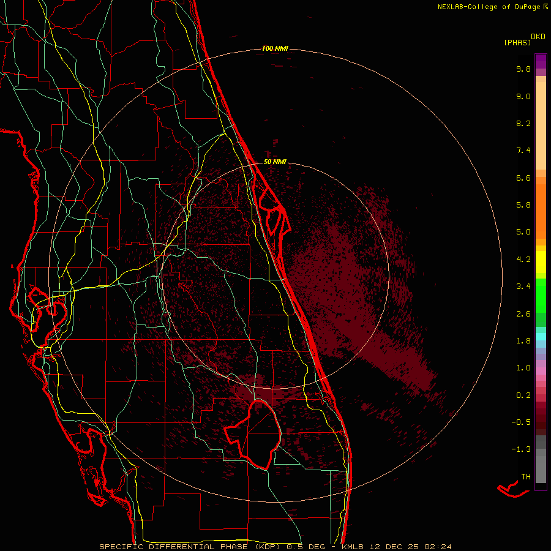Click the -1.3 value on the legend

tap(521, 449)
